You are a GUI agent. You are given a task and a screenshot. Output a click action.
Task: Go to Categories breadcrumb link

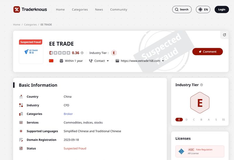pyautogui.click(x=30, y=25)
